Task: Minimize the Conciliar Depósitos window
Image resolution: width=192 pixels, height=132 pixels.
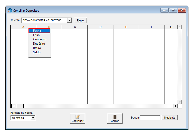Action: tap(165, 10)
